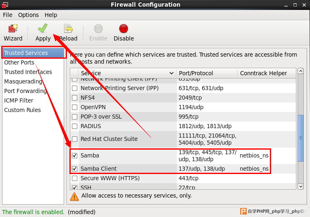The width and height of the screenshot is (310, 217).
Task: Open the Help menu
Action: coord(51,15)
